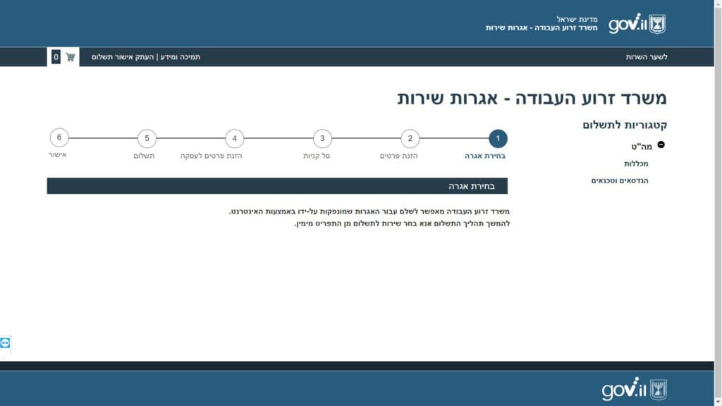Open the shopping cart icon
Screen dimensions: 722x406
[71, 57]
